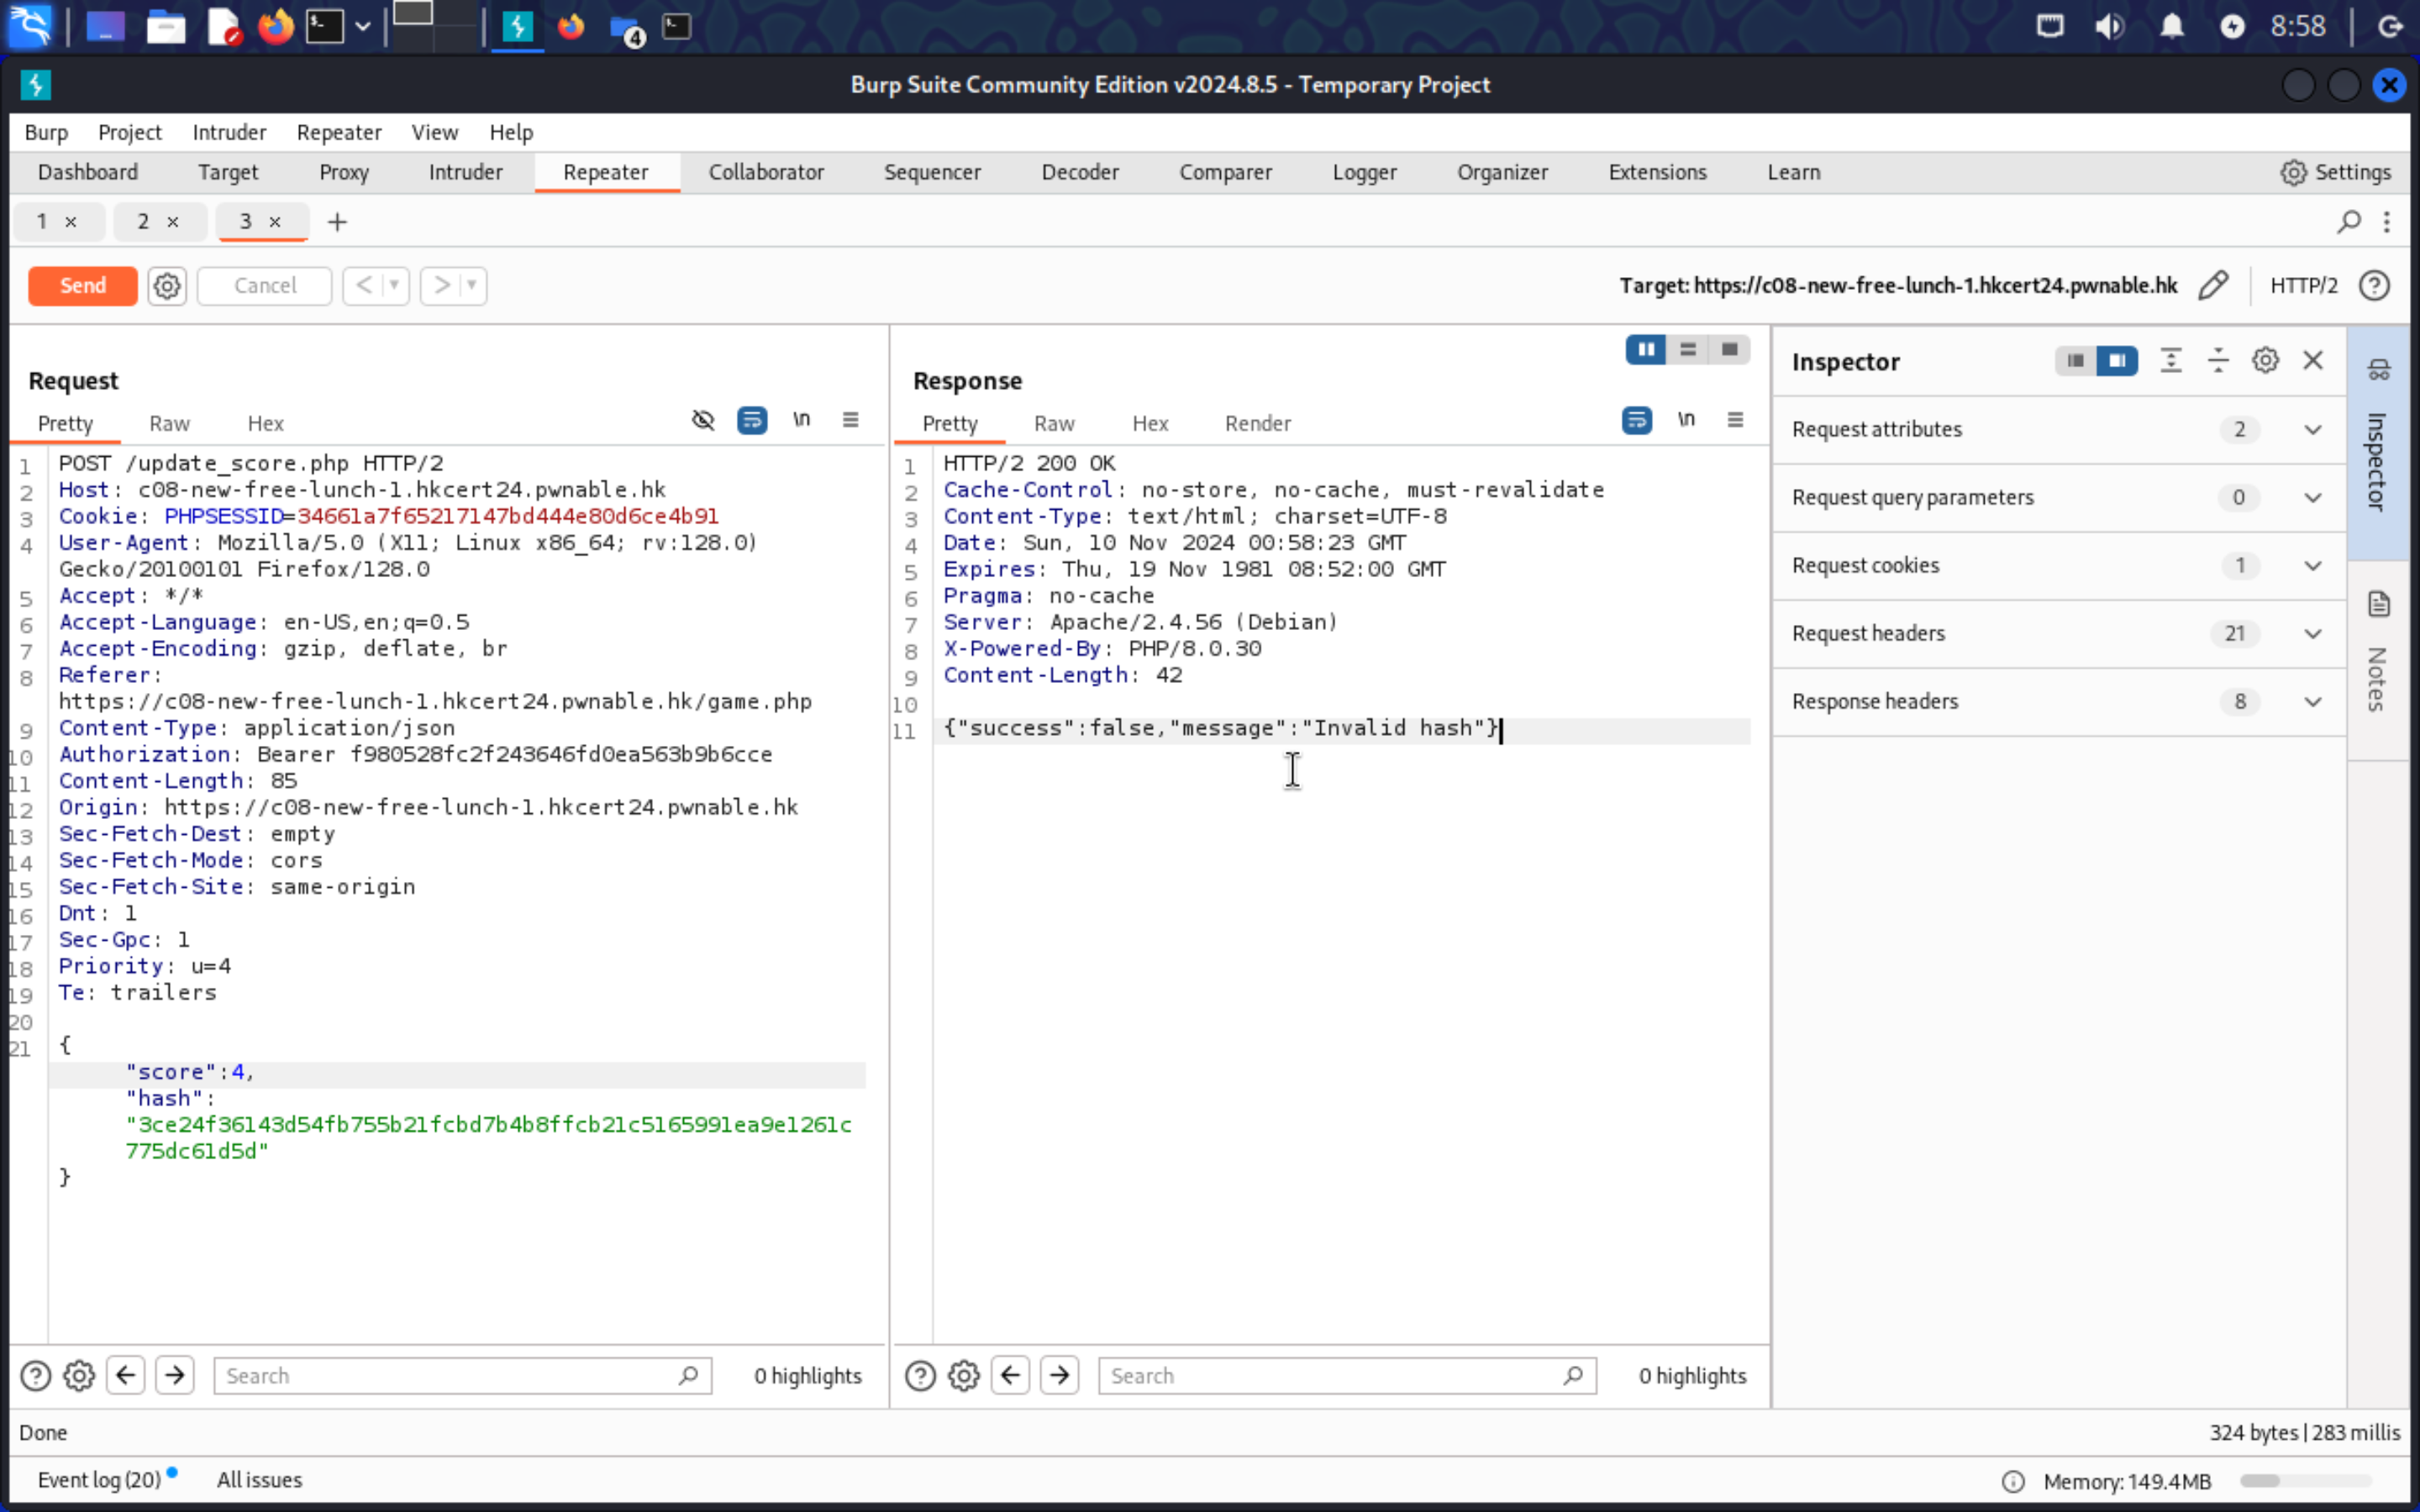Image resolution: width=2420 pixels, height=1512 pixels.
Task: Open All issues in status bar
Action: [259, 1480]
